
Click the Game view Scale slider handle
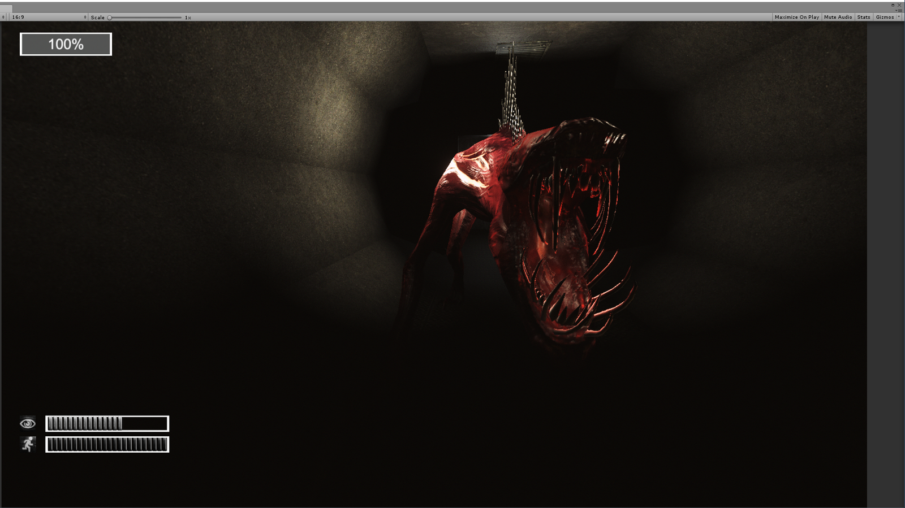pos(110,18)
